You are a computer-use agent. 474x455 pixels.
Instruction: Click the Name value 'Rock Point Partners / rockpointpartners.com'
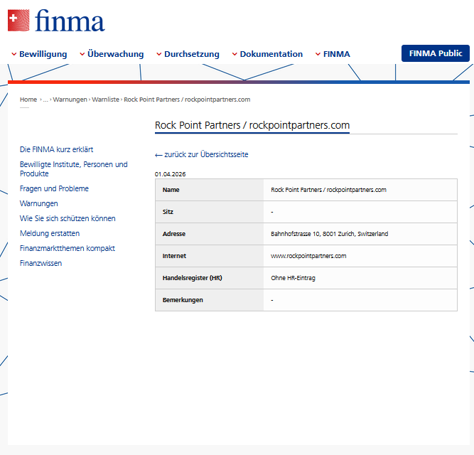coord(328,190)
